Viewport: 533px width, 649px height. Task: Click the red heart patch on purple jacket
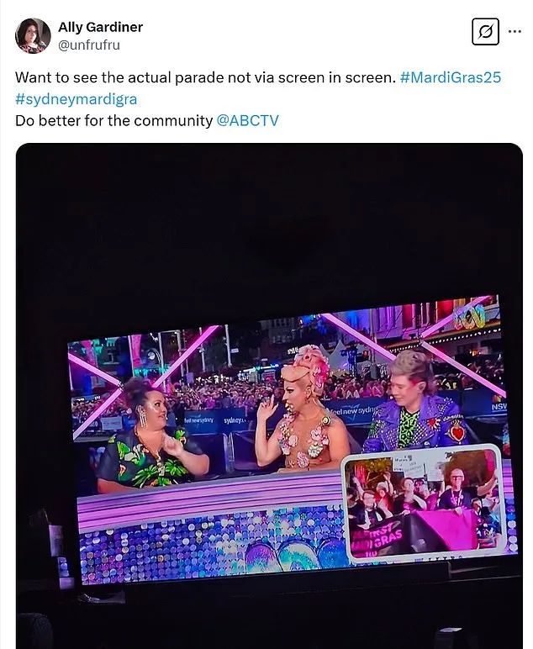pyautogui.click(x=457, y=433)
